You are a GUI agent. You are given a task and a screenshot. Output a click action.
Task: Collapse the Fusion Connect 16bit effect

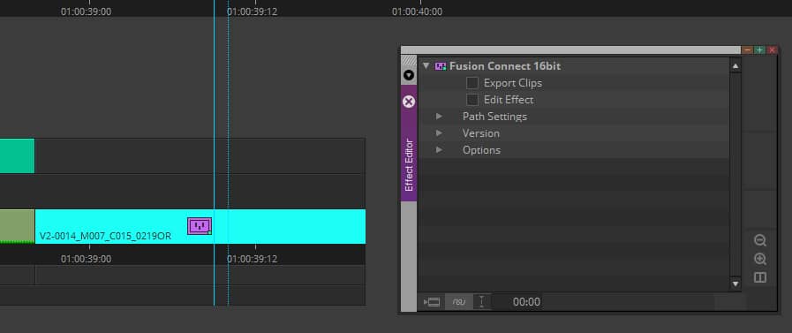pos(426,65)
